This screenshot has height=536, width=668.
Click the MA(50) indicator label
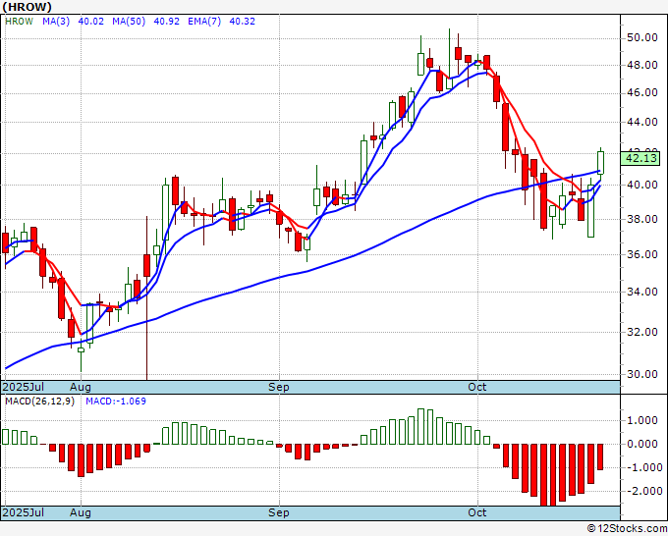[129, 22]
